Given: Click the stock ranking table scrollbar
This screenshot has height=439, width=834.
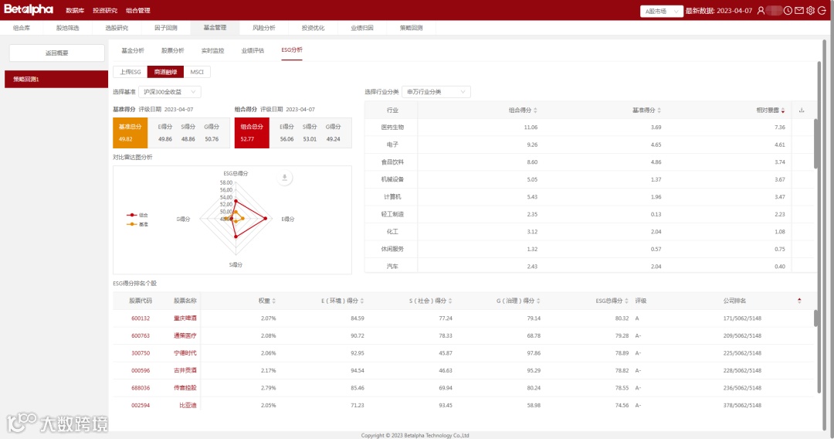Looking at the screenshot, I should pos(816,318).
